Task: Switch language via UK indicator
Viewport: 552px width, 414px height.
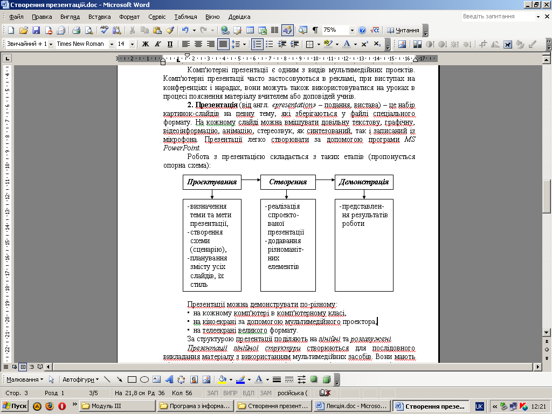Action: [x=479, y=406]
